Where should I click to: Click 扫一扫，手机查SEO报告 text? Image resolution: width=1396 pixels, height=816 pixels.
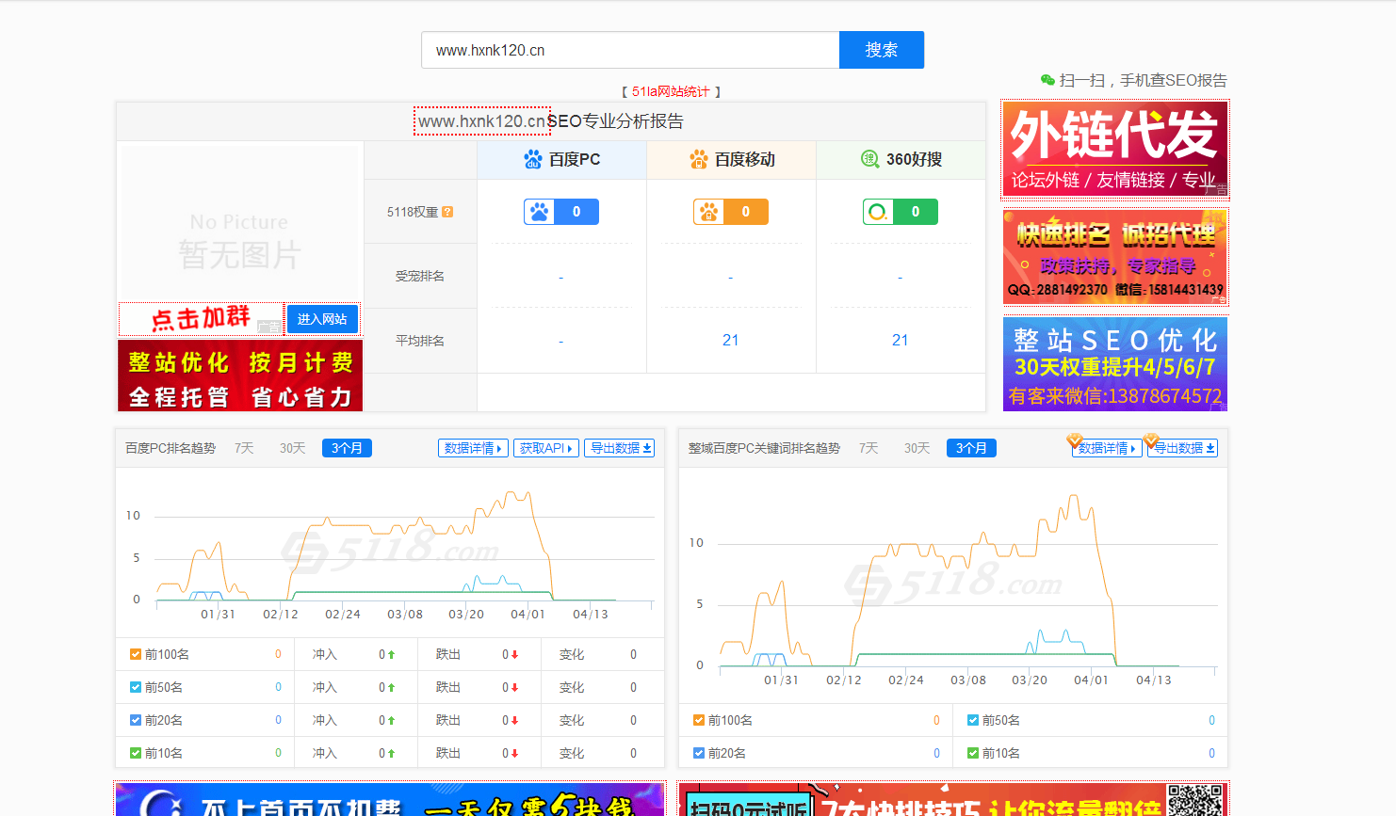[x=1144, y=80]
